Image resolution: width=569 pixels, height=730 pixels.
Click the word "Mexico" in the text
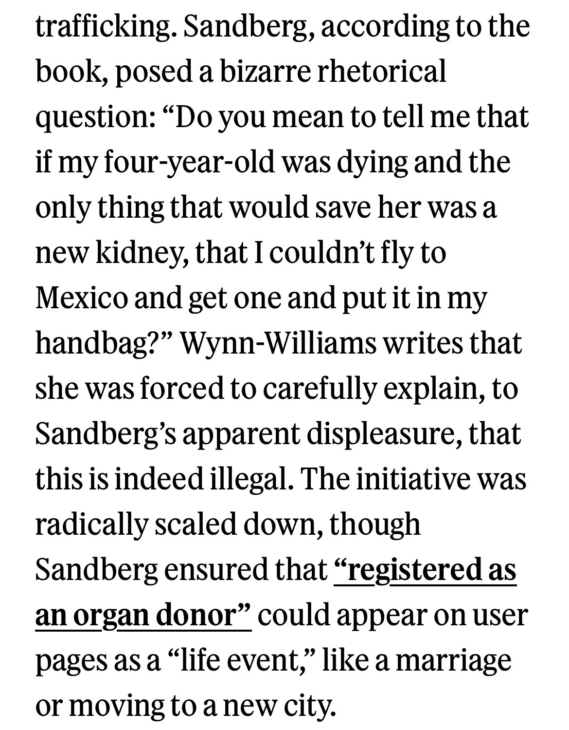click(x=81, y=298)
